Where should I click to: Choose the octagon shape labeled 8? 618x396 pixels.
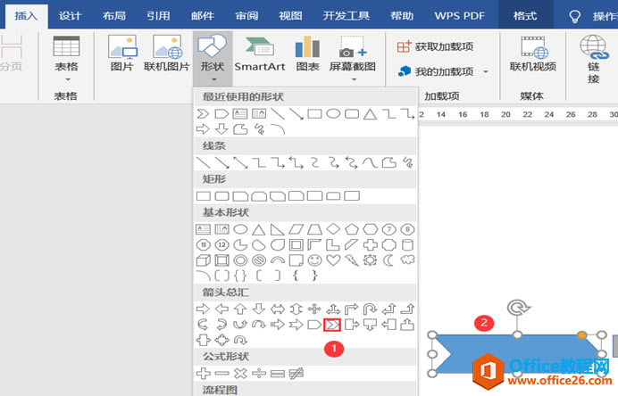coord(407,229)
